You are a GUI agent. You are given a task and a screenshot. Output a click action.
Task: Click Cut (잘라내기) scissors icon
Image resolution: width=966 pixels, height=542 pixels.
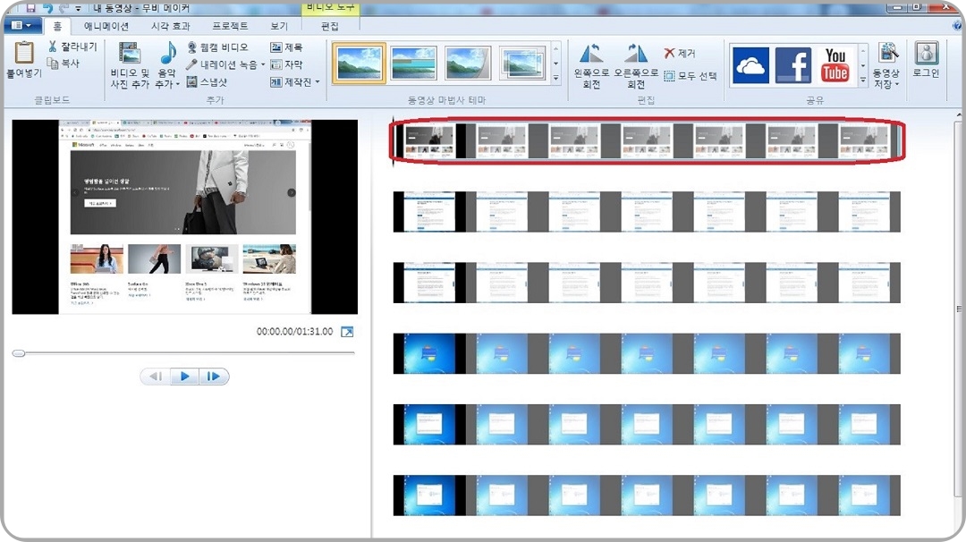click(53, 47)
